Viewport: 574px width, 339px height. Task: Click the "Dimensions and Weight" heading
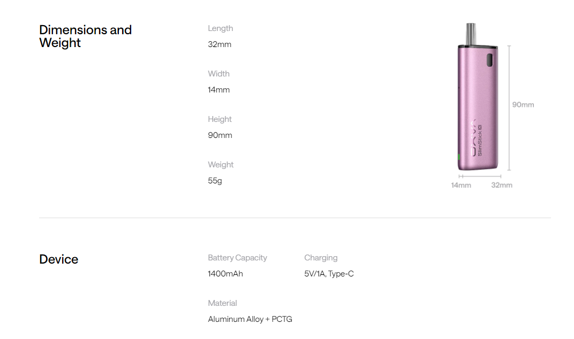pos(85,36)
